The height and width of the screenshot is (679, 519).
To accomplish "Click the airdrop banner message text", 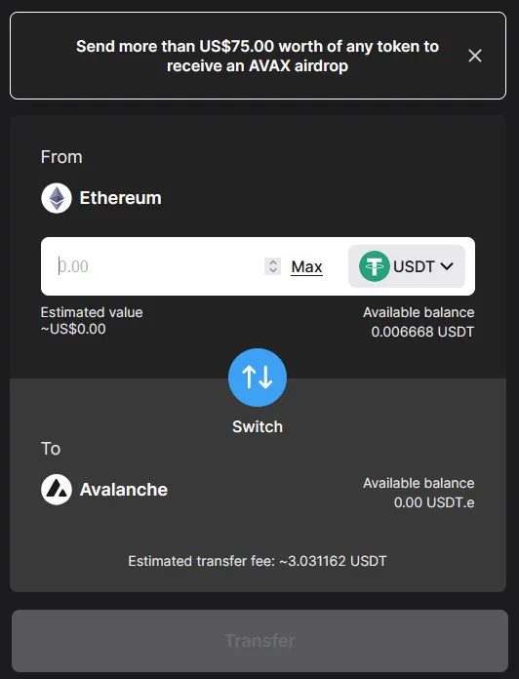I will pos(258,56).
